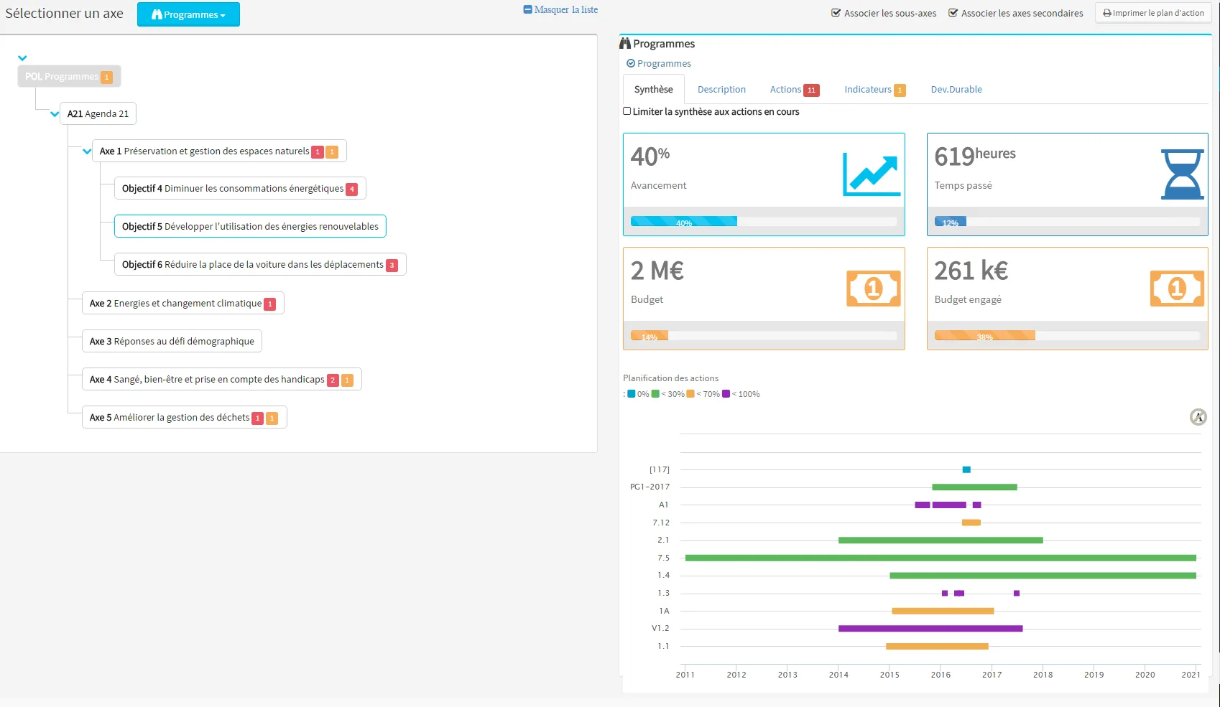Click the green <30% legend swatch
The height and width of the screenshot is (707, 1220).
click(x=655, y=394)
